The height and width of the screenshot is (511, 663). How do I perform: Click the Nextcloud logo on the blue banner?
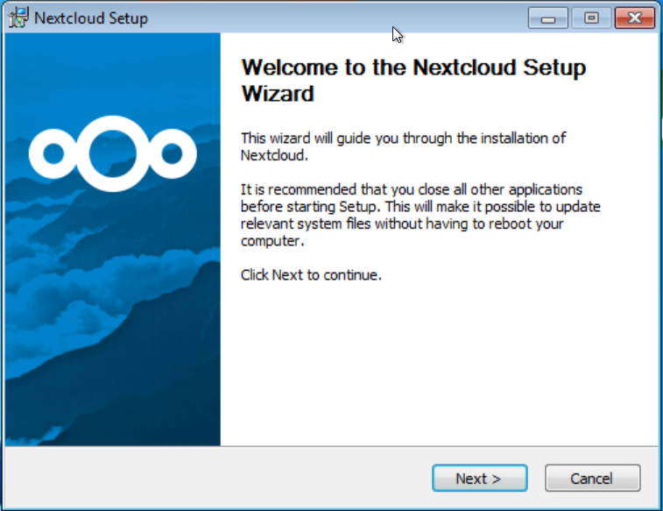tap(113, 153)
